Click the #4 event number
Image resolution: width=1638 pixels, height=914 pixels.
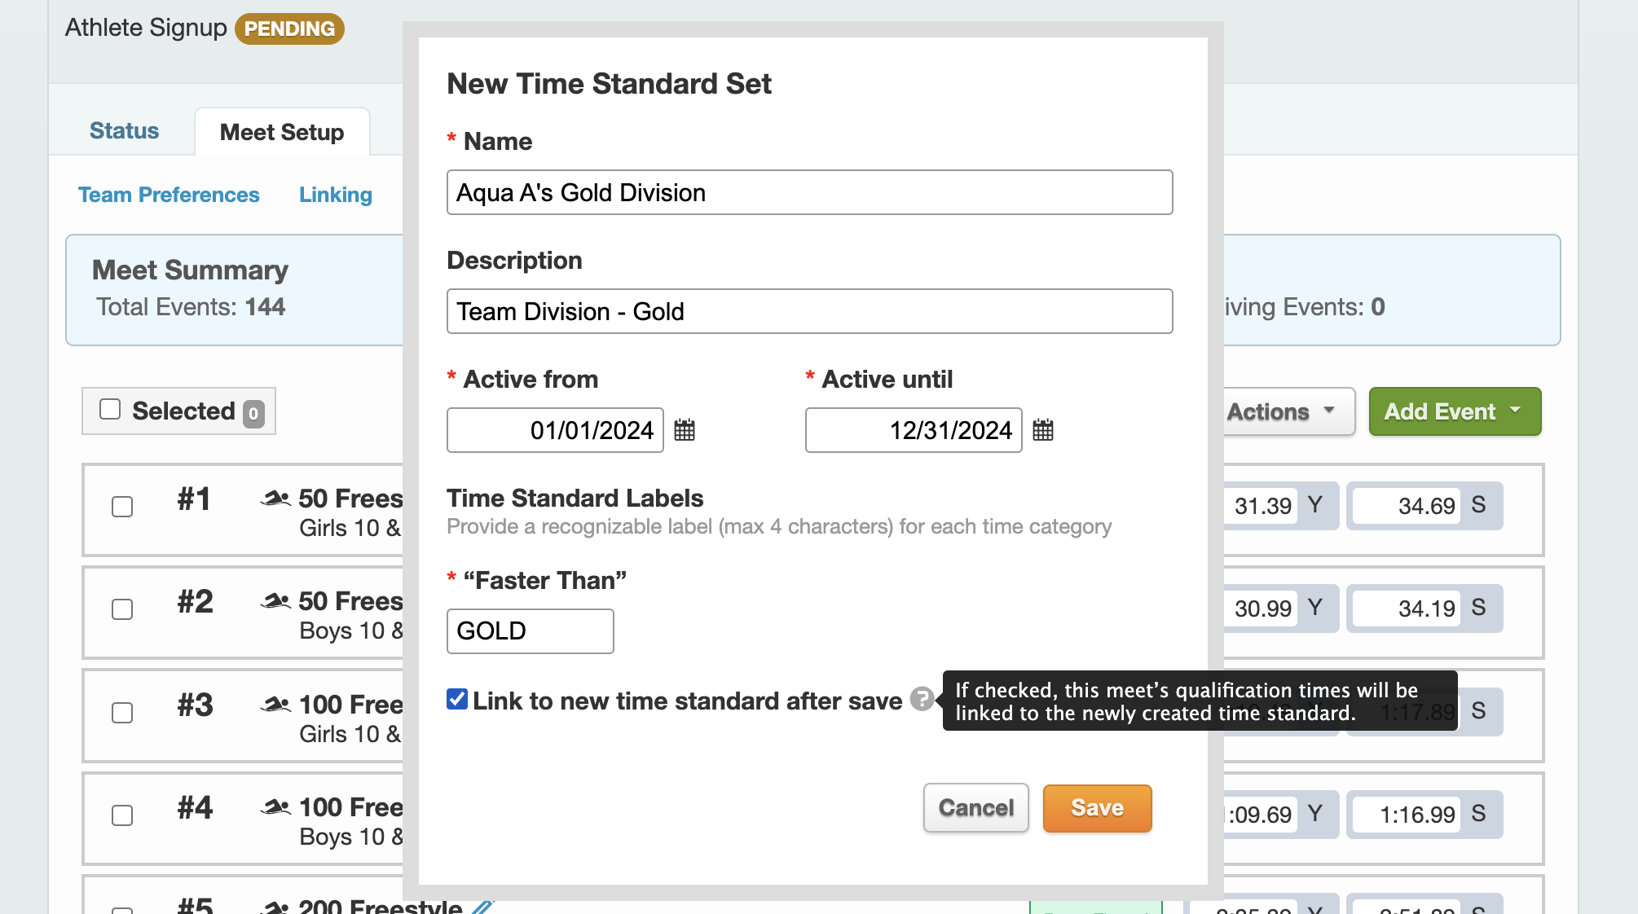point(195,807)
